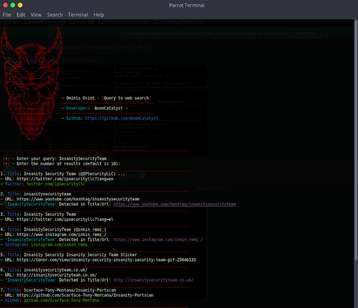Click the red close window button
This screenshot has height=308, width=358.
(x=5, y=5)
